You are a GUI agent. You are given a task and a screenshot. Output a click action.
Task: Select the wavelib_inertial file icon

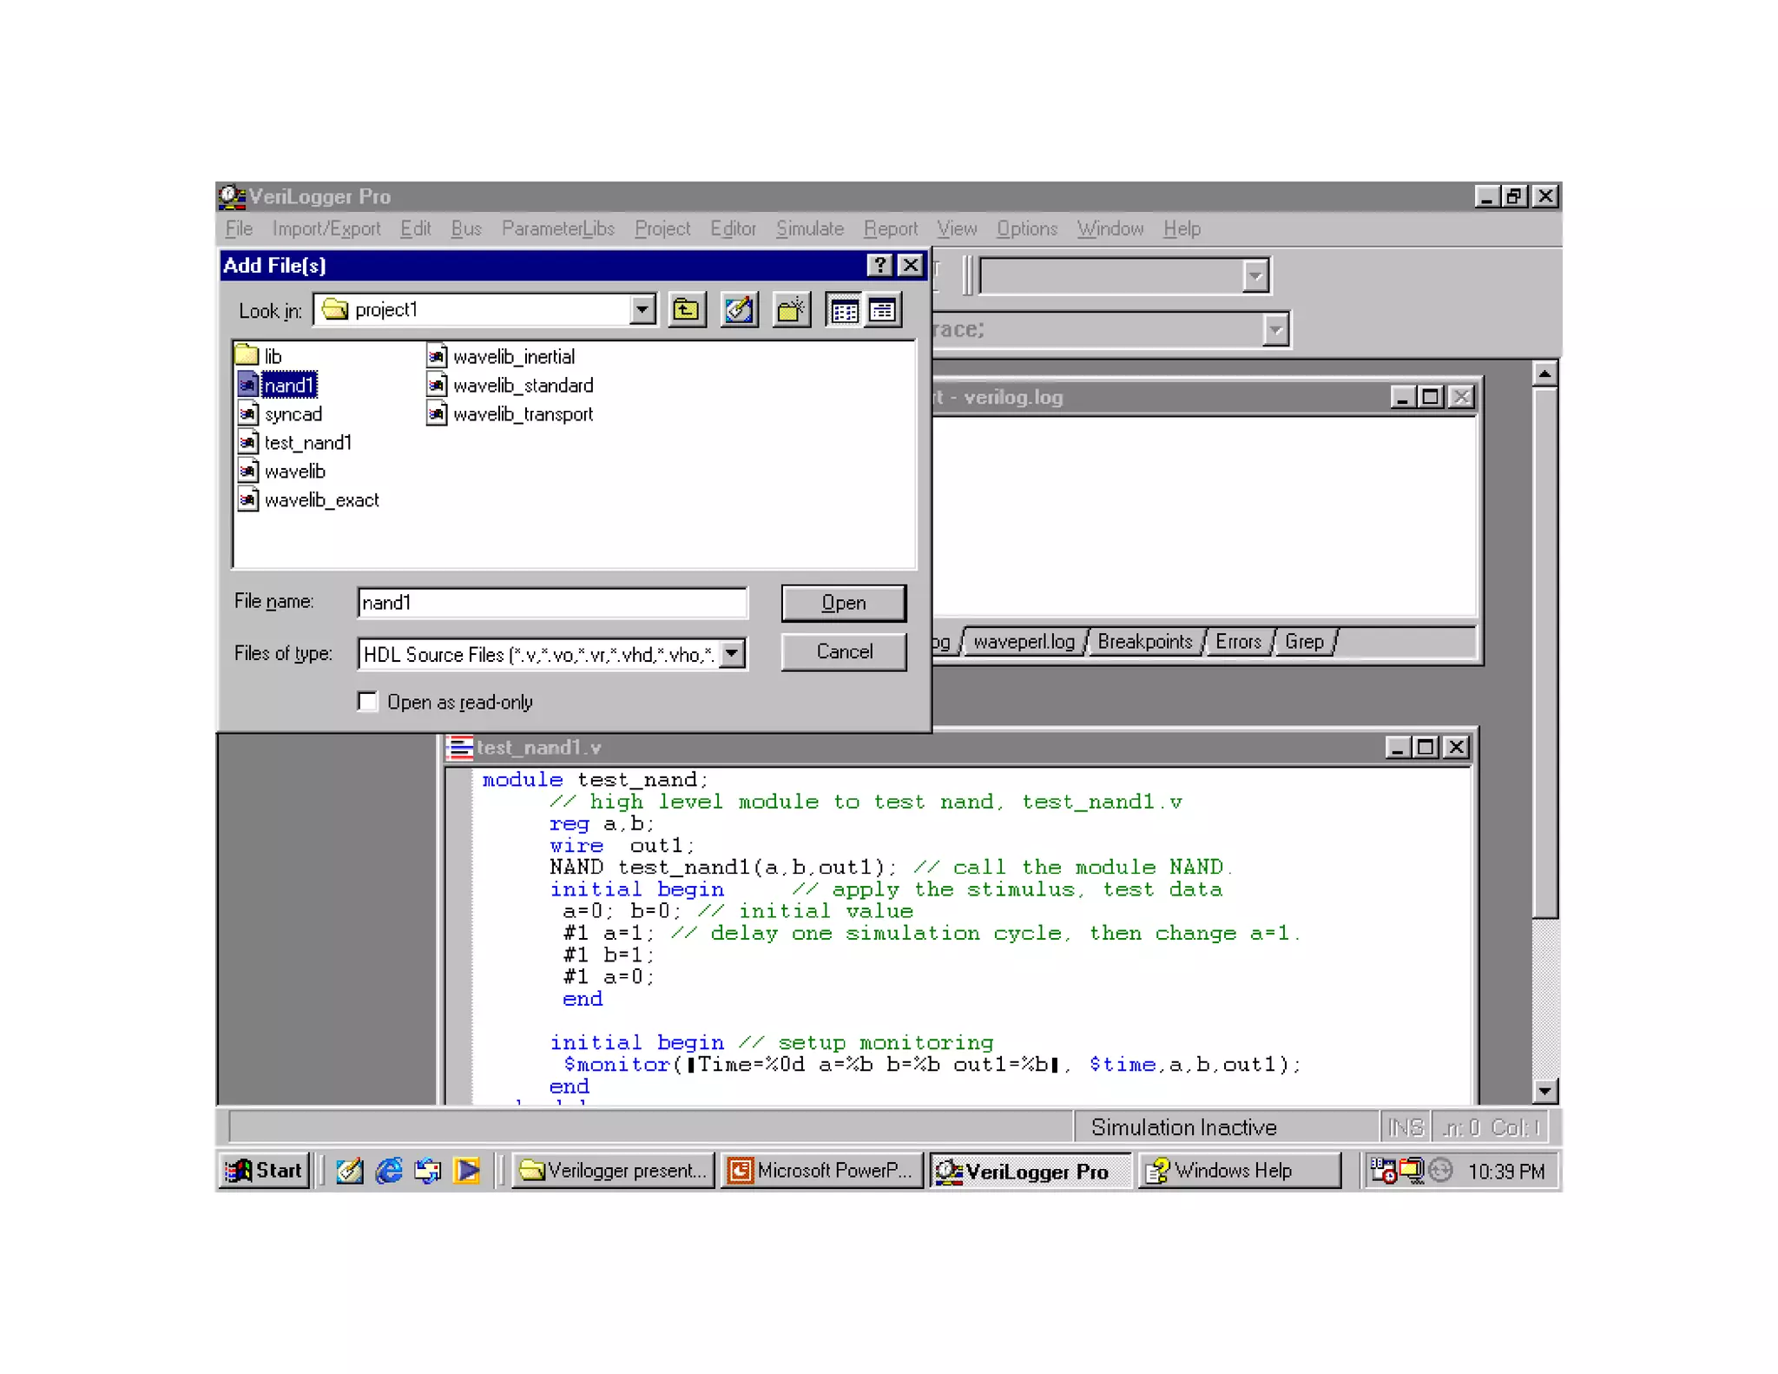pyautogui.click(x=437, y=356)
